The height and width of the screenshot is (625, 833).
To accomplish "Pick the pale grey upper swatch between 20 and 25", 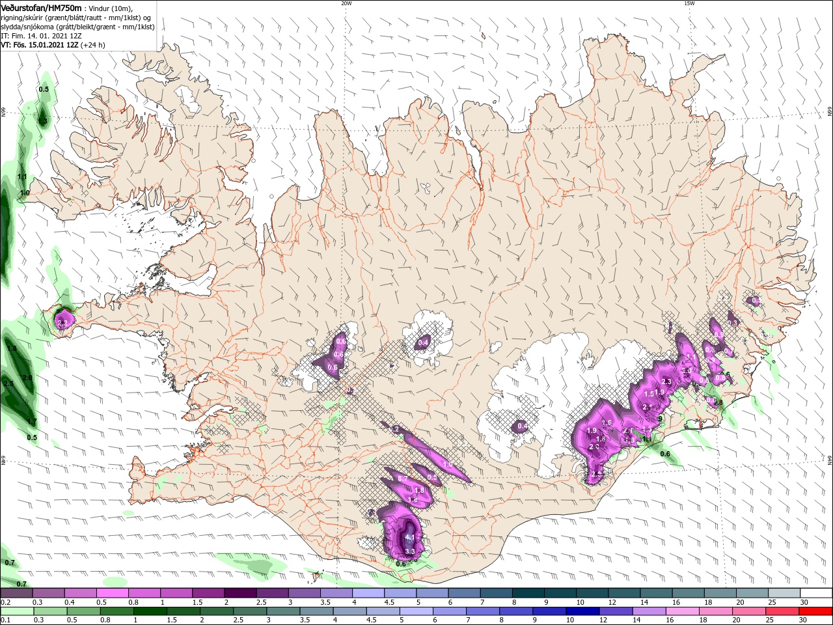I will 753,593.
